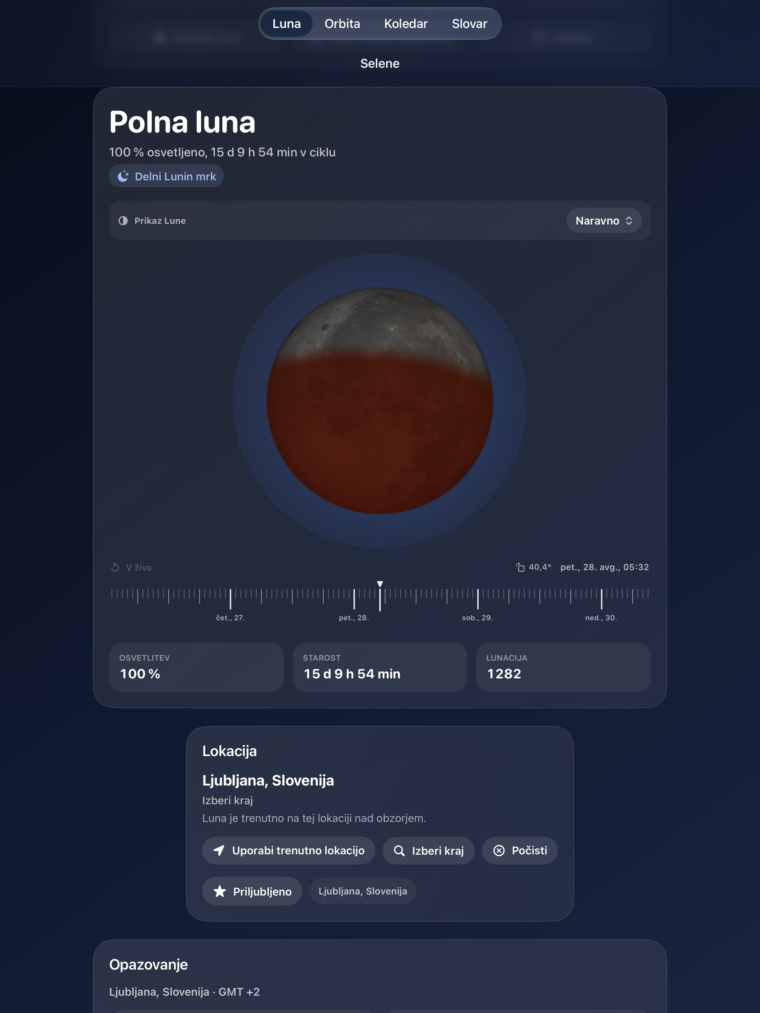Click the circled X clear icon
The height and width of the screenshot is (1013, 760).
pyautogui.click(x=499, y=850)
